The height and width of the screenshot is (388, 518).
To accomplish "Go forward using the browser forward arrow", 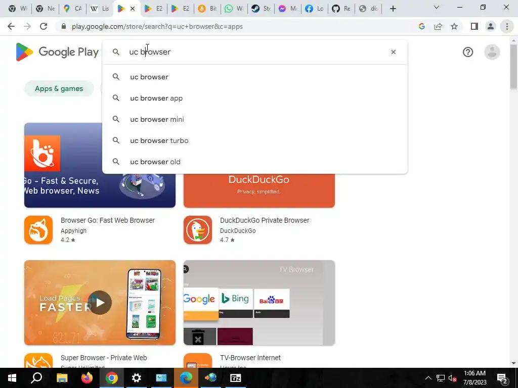I will (27, 26).
